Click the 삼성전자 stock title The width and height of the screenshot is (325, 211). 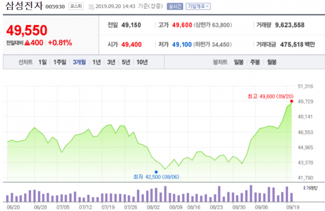(x=24, y=6)
